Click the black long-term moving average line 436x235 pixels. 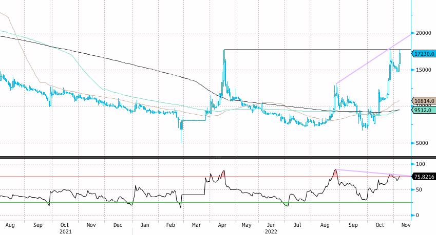(128, 62)
